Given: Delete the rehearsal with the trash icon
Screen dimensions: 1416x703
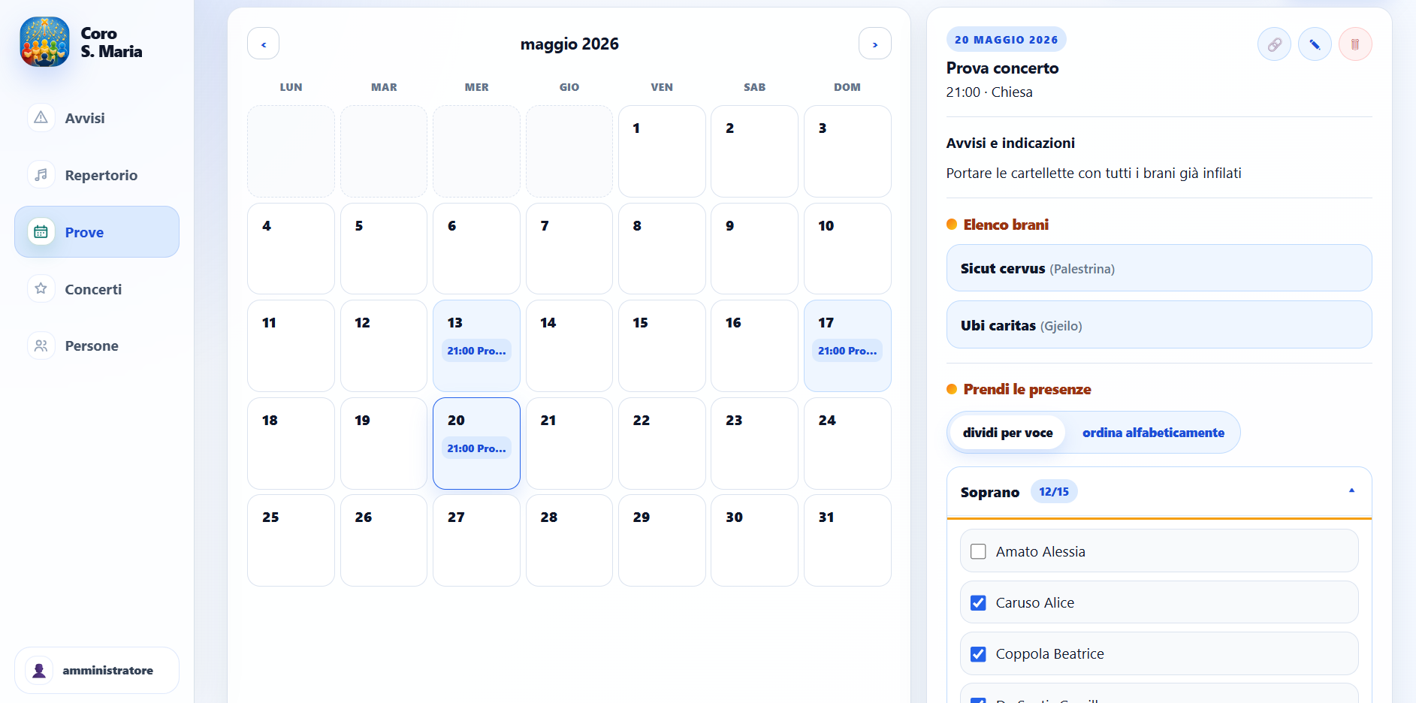Looking at the screenshot, I should click(1355, 44).
